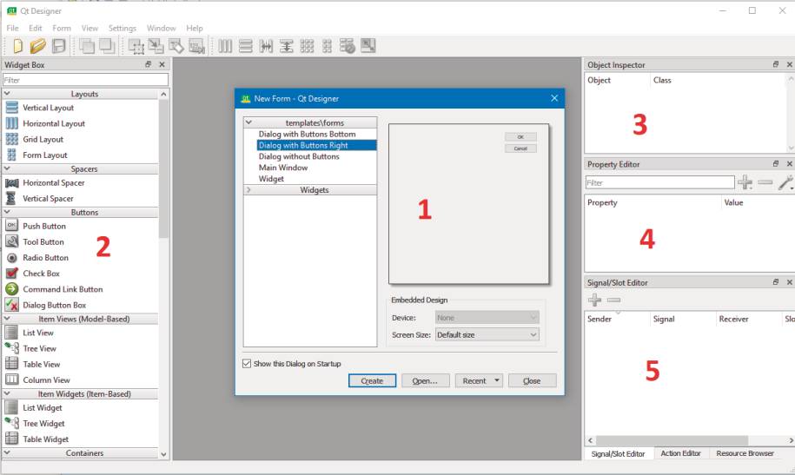Apply horizontal splitter layout icon
This screenshot has width=795, height=475.
pos(266,46)
